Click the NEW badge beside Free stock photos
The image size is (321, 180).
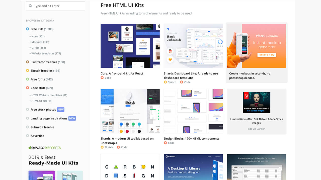coord(61,109)
